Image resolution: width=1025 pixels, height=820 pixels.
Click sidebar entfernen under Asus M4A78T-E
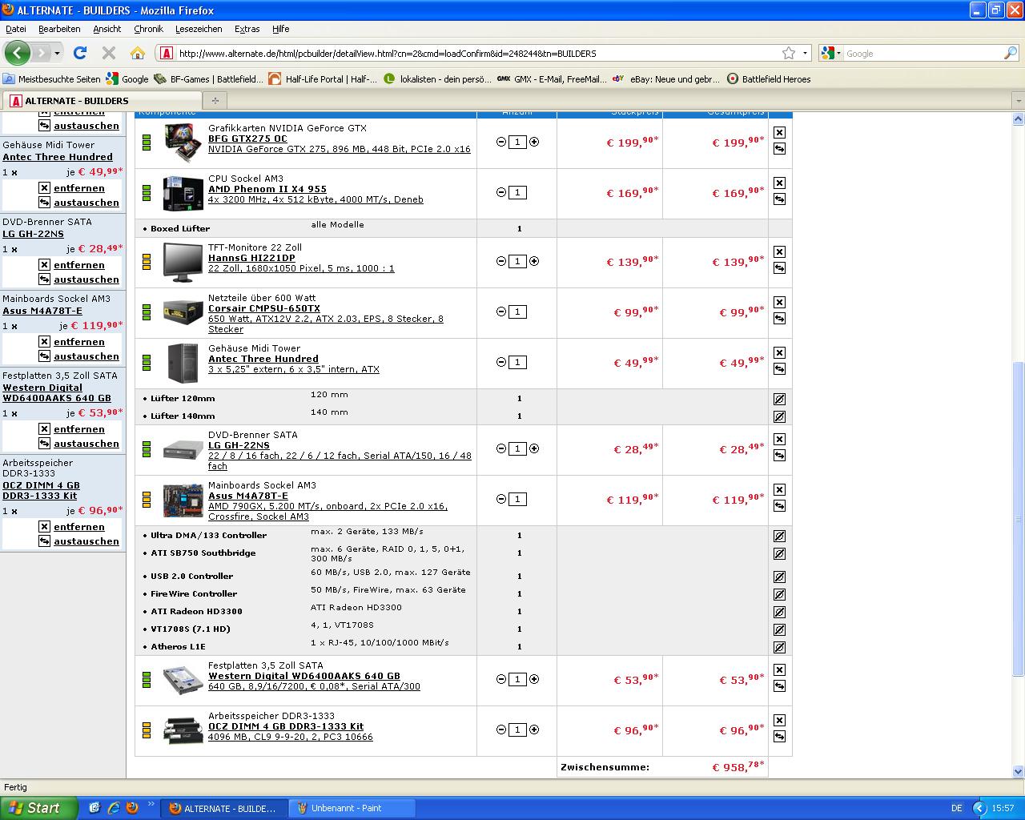pos(79,342)
